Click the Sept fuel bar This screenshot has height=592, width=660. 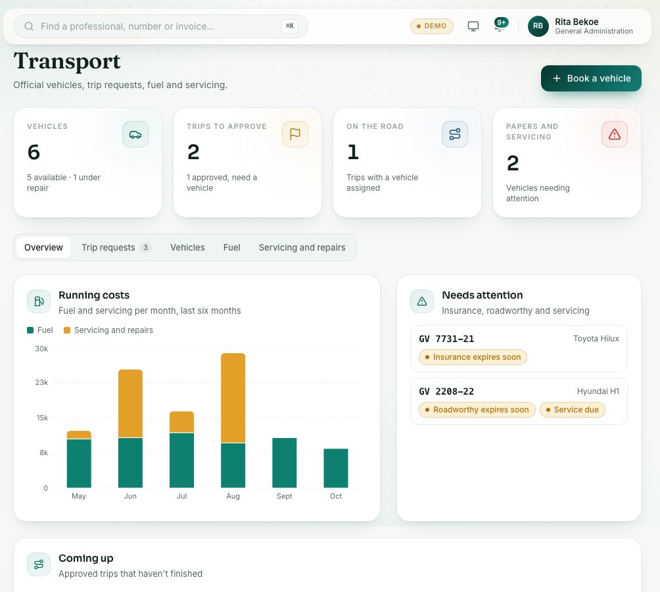point(285,462)
